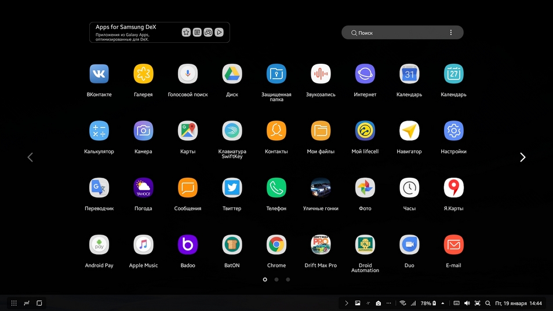
Task: Click the image notification icon in taskbar
Action: point(357,303)
